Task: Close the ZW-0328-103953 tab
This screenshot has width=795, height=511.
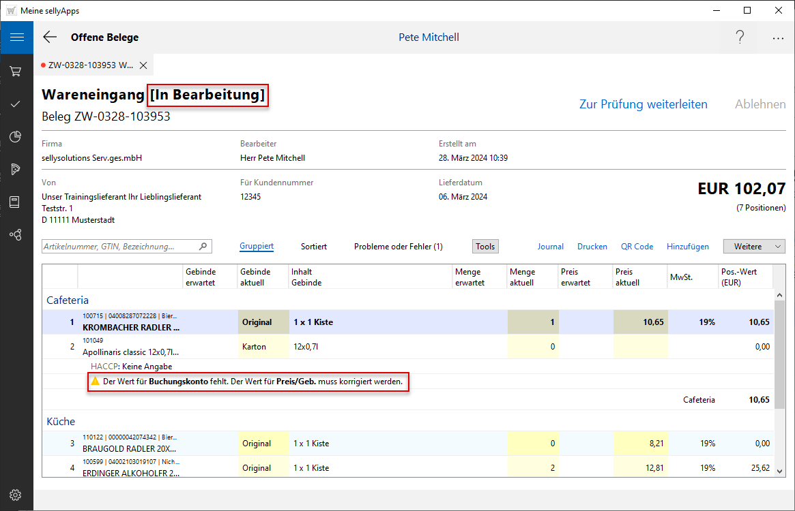Action: [x=143, y=65]
